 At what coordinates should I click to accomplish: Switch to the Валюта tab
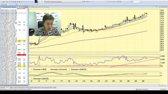pos(32,88)
